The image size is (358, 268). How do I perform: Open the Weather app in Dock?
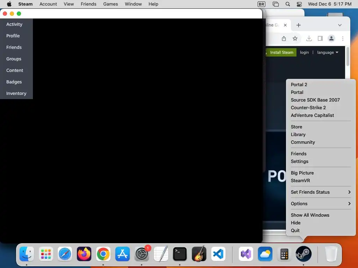[265, 254]
